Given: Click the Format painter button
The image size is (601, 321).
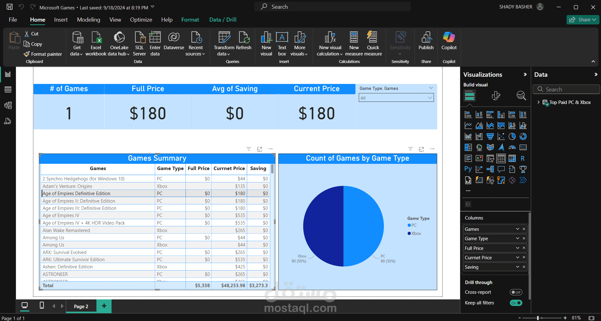Looking at the screenshot, I should [43, 54].
